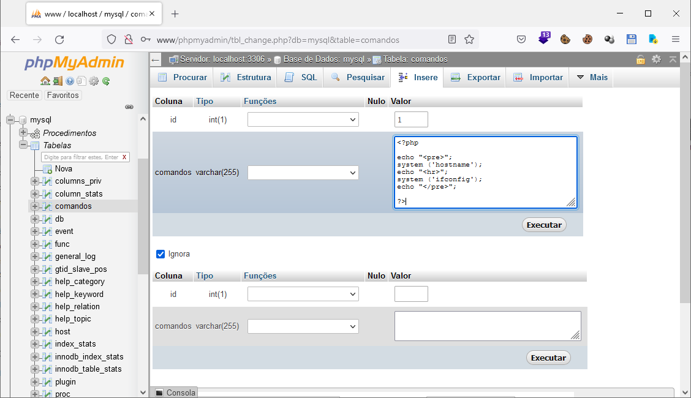The width and height of the screenshot is (691, 398).
Task: Save to Pocket toolbar icon
Action: coord(521,40)
